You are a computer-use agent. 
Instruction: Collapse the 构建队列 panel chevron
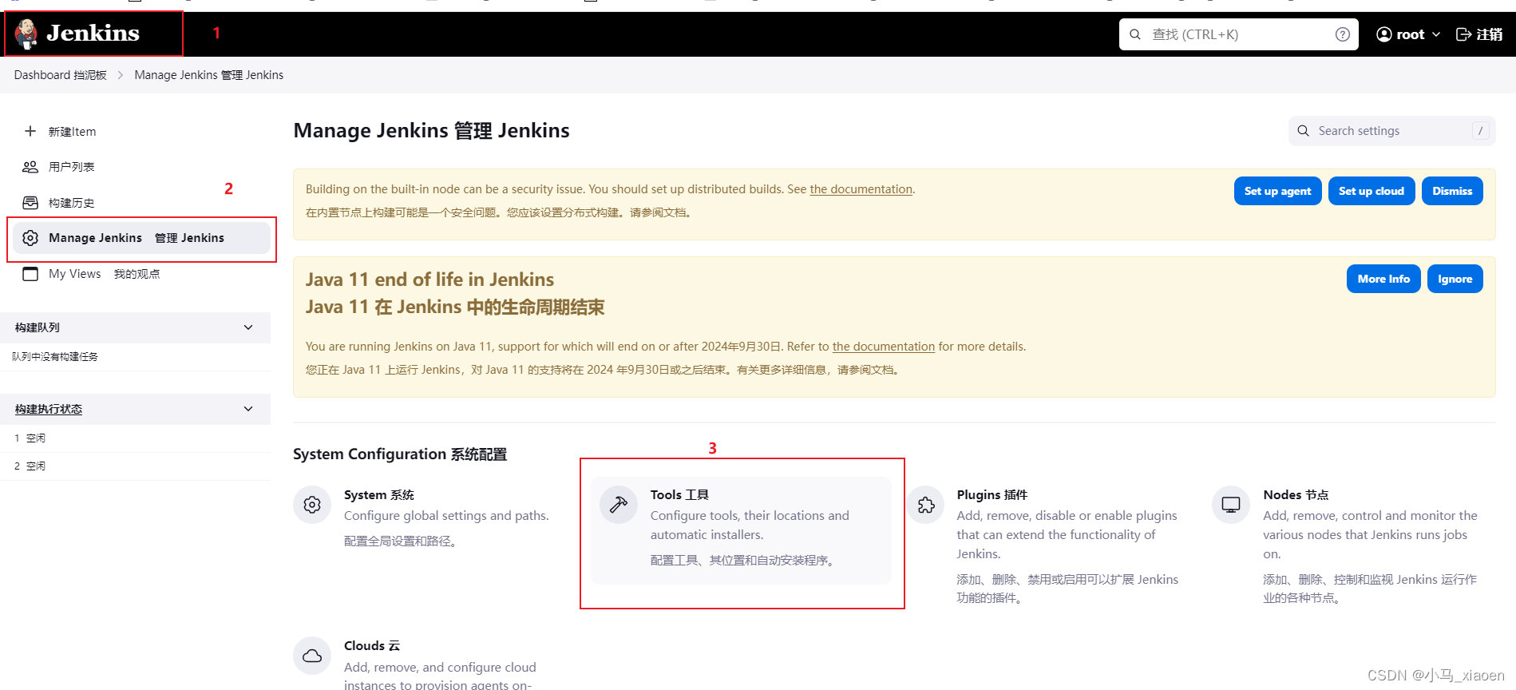point(248,327)
